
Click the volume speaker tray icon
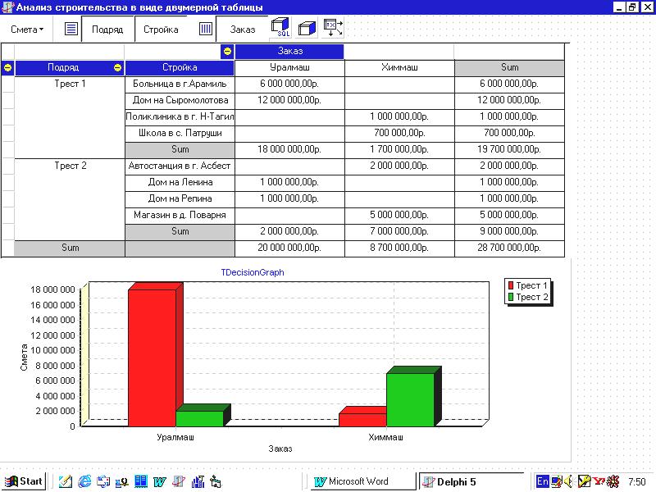(569, 481)
